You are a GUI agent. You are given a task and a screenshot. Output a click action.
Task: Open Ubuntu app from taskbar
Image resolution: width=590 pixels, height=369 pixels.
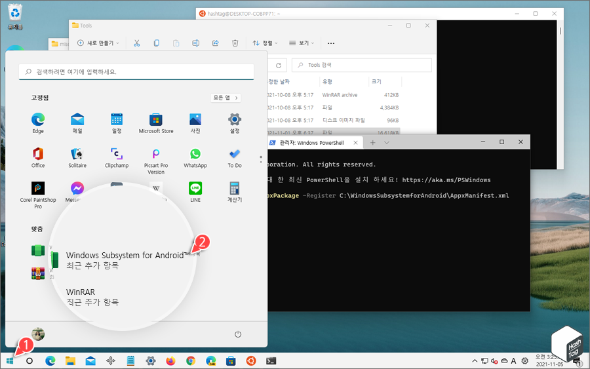point(251,361)
